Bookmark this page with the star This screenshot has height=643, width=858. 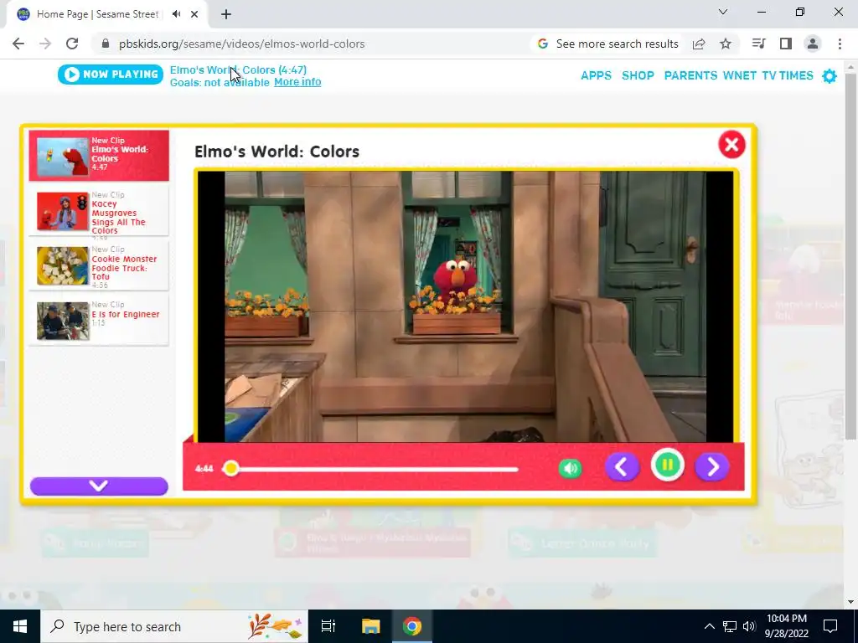pyautogui.click(x=726, y=44)
